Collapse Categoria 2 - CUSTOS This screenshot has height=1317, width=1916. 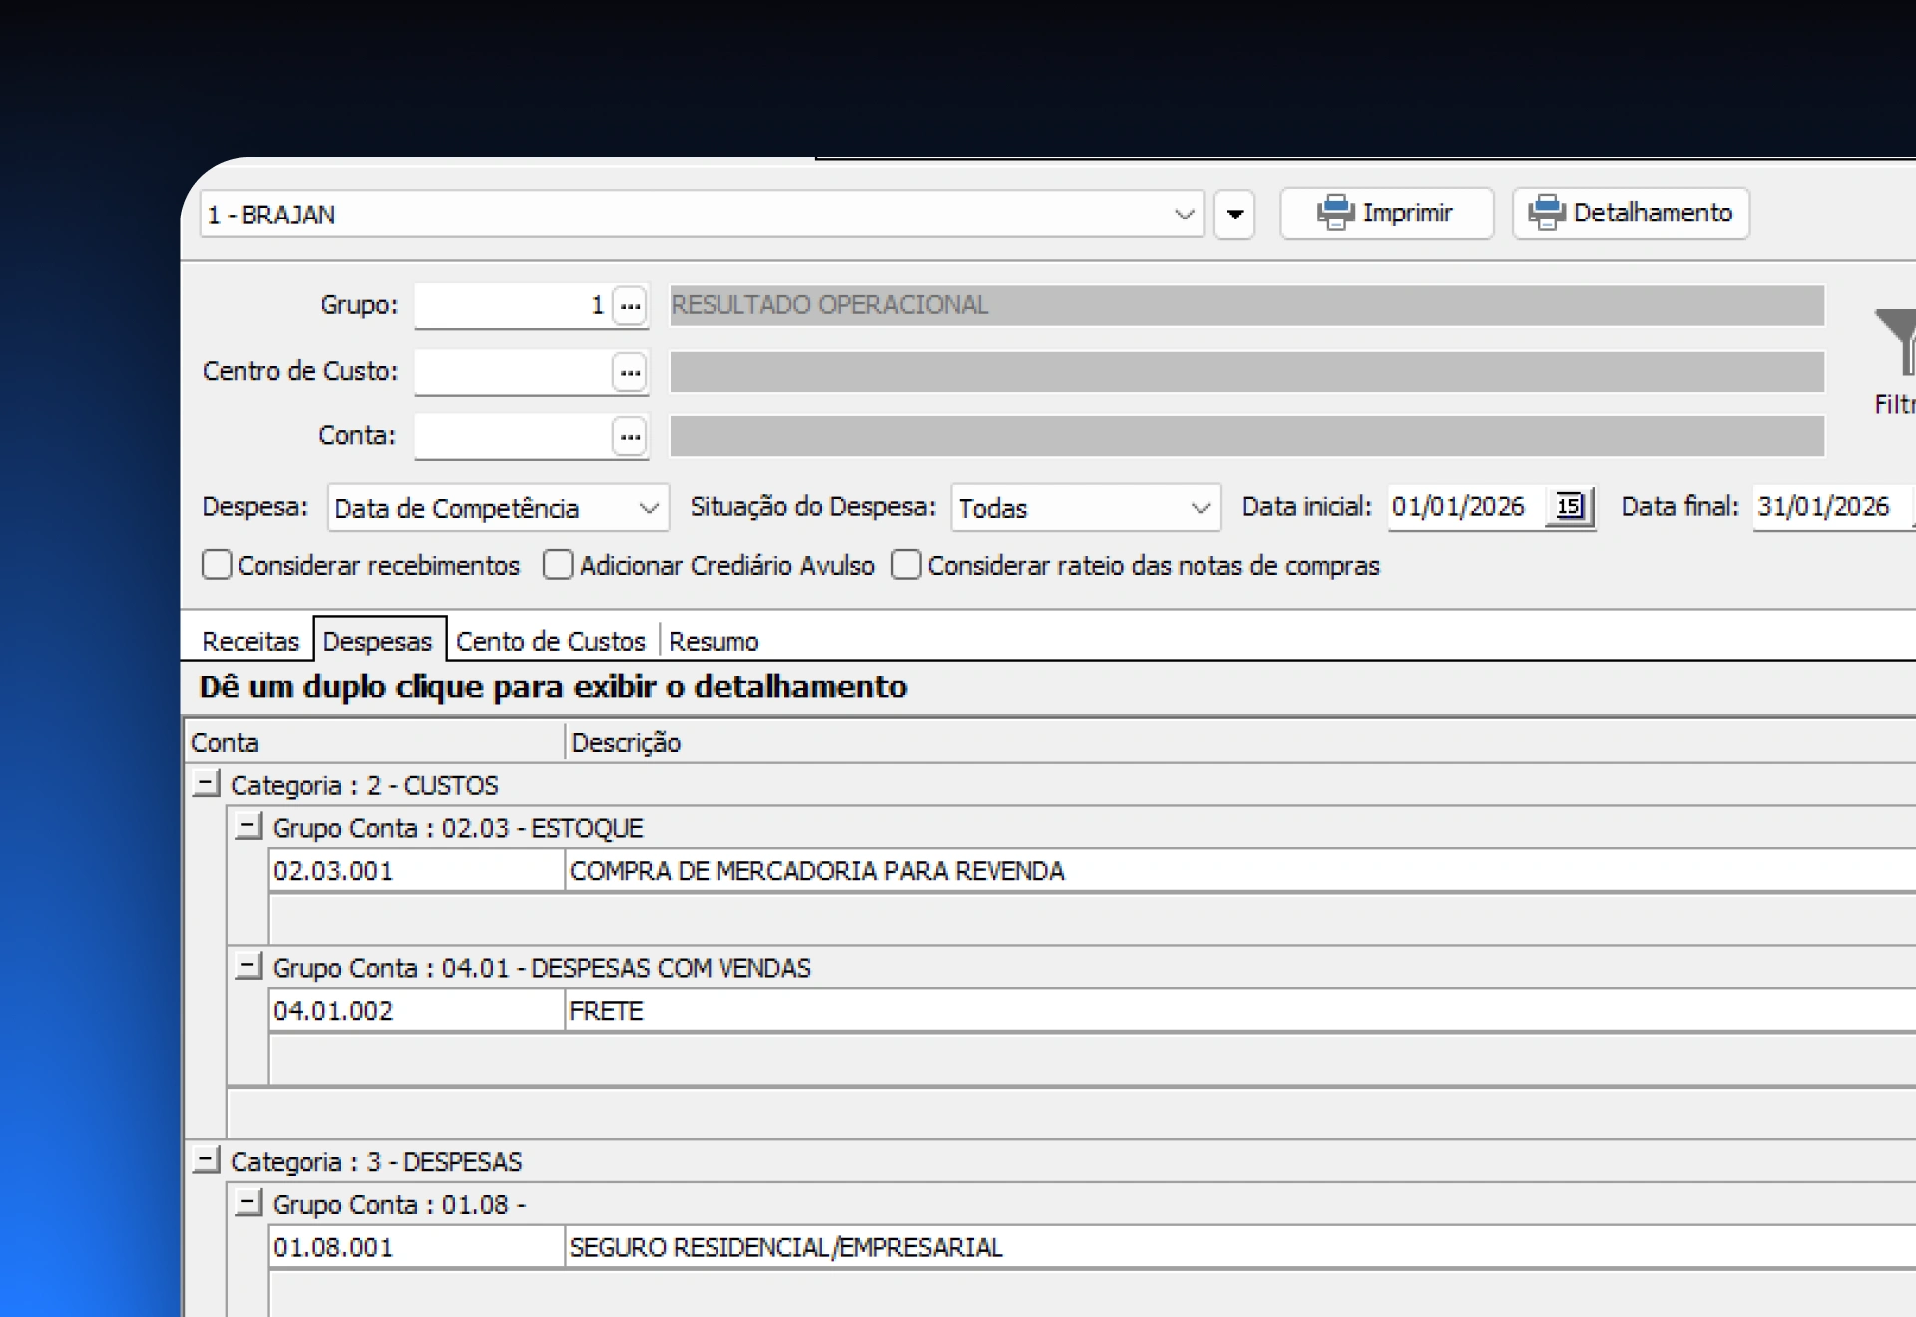(x=207, y=783)
